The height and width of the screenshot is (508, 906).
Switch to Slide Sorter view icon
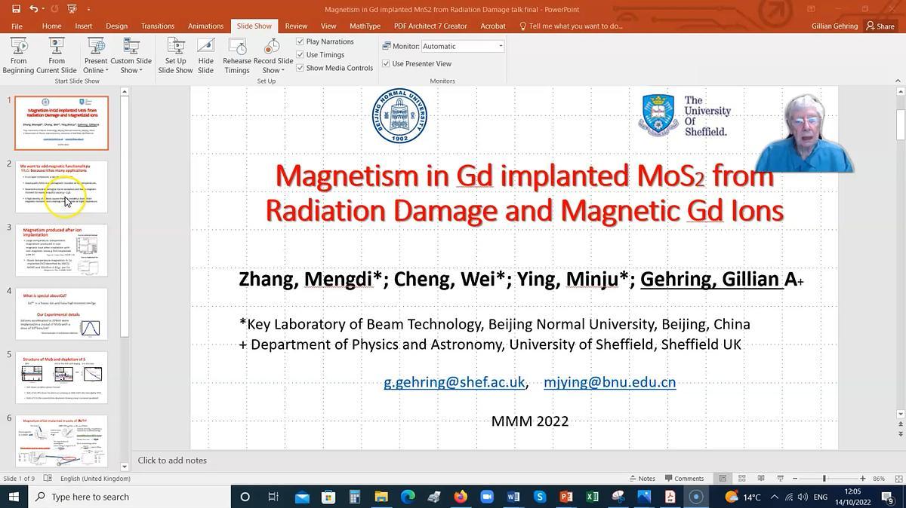pos(742,479)
